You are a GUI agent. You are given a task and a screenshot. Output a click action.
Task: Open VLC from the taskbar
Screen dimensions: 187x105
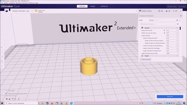66,103
